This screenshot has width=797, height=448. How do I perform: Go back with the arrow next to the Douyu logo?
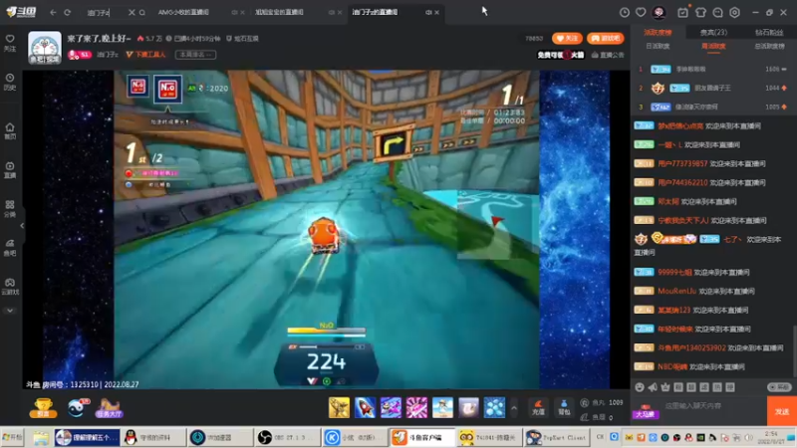(x=53, y=12)
